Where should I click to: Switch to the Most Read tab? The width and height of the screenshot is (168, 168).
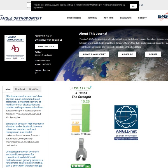pyautogui.click(x=20, y=89)
